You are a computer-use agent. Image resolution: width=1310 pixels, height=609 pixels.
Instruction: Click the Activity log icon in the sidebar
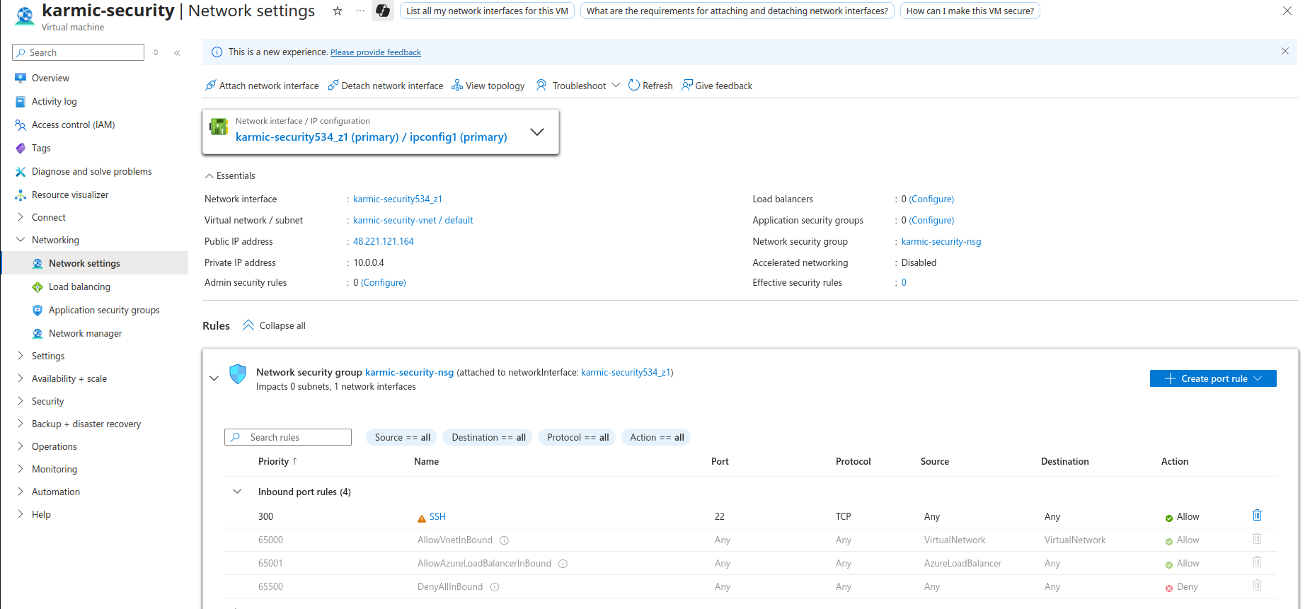[x=21, y=101]
